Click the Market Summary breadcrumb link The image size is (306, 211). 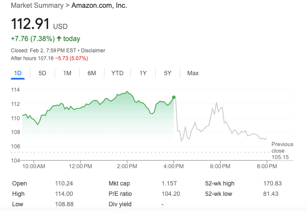[x=37, y=6]
